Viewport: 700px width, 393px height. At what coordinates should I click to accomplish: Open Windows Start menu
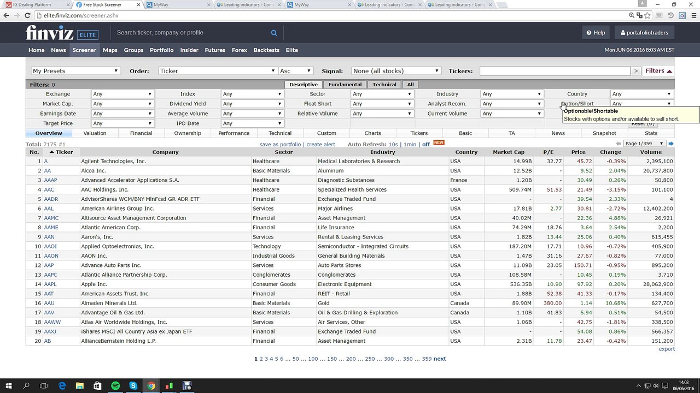(x=9, y=386)
